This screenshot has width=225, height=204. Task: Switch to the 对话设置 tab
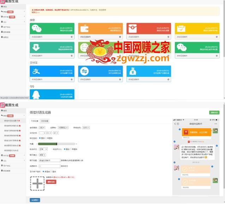[x=45, y=121]
